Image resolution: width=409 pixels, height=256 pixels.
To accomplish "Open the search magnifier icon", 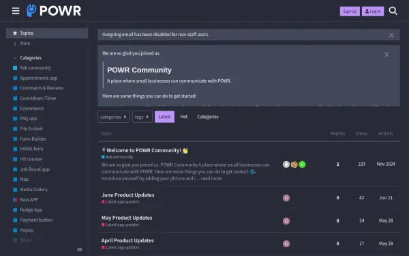I will coord(393,11).
